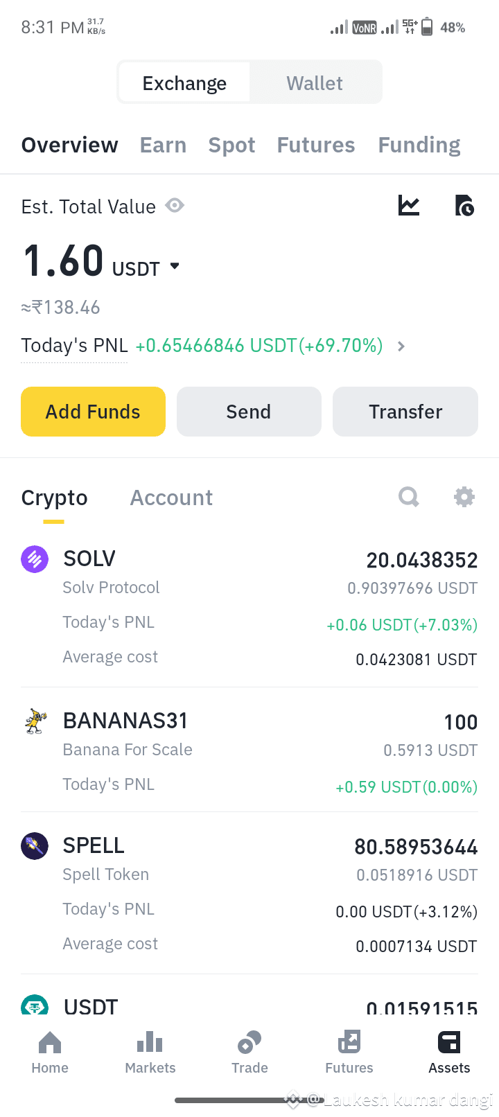499x1117 pixels.
Task: Switch to the Earn tab
Action: click(x=163, y=145)
